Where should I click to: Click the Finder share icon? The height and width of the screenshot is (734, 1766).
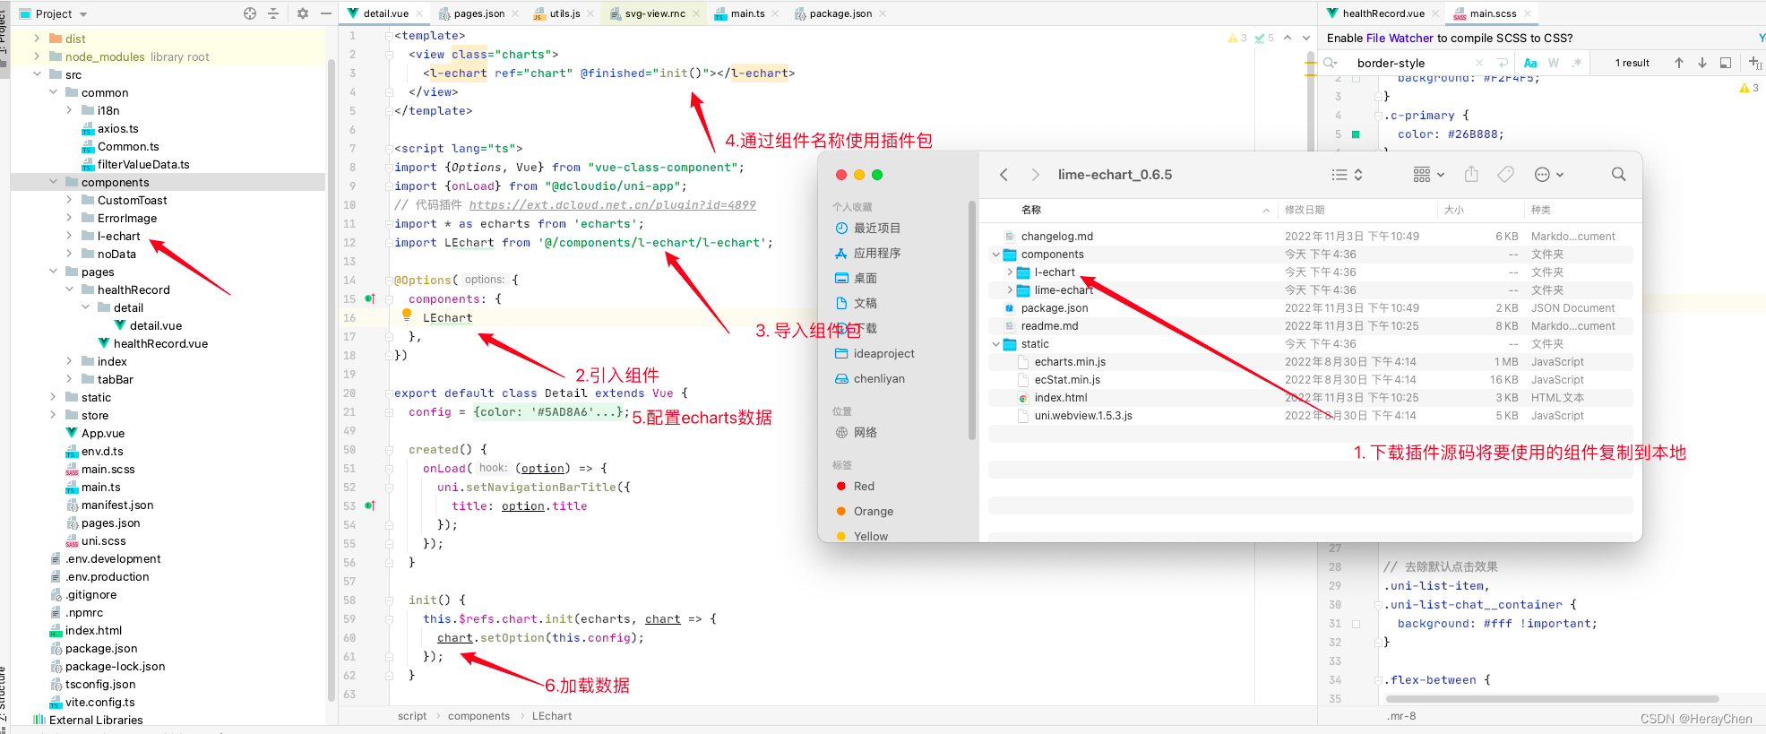pyautogui.click(x=1471, y=174)
